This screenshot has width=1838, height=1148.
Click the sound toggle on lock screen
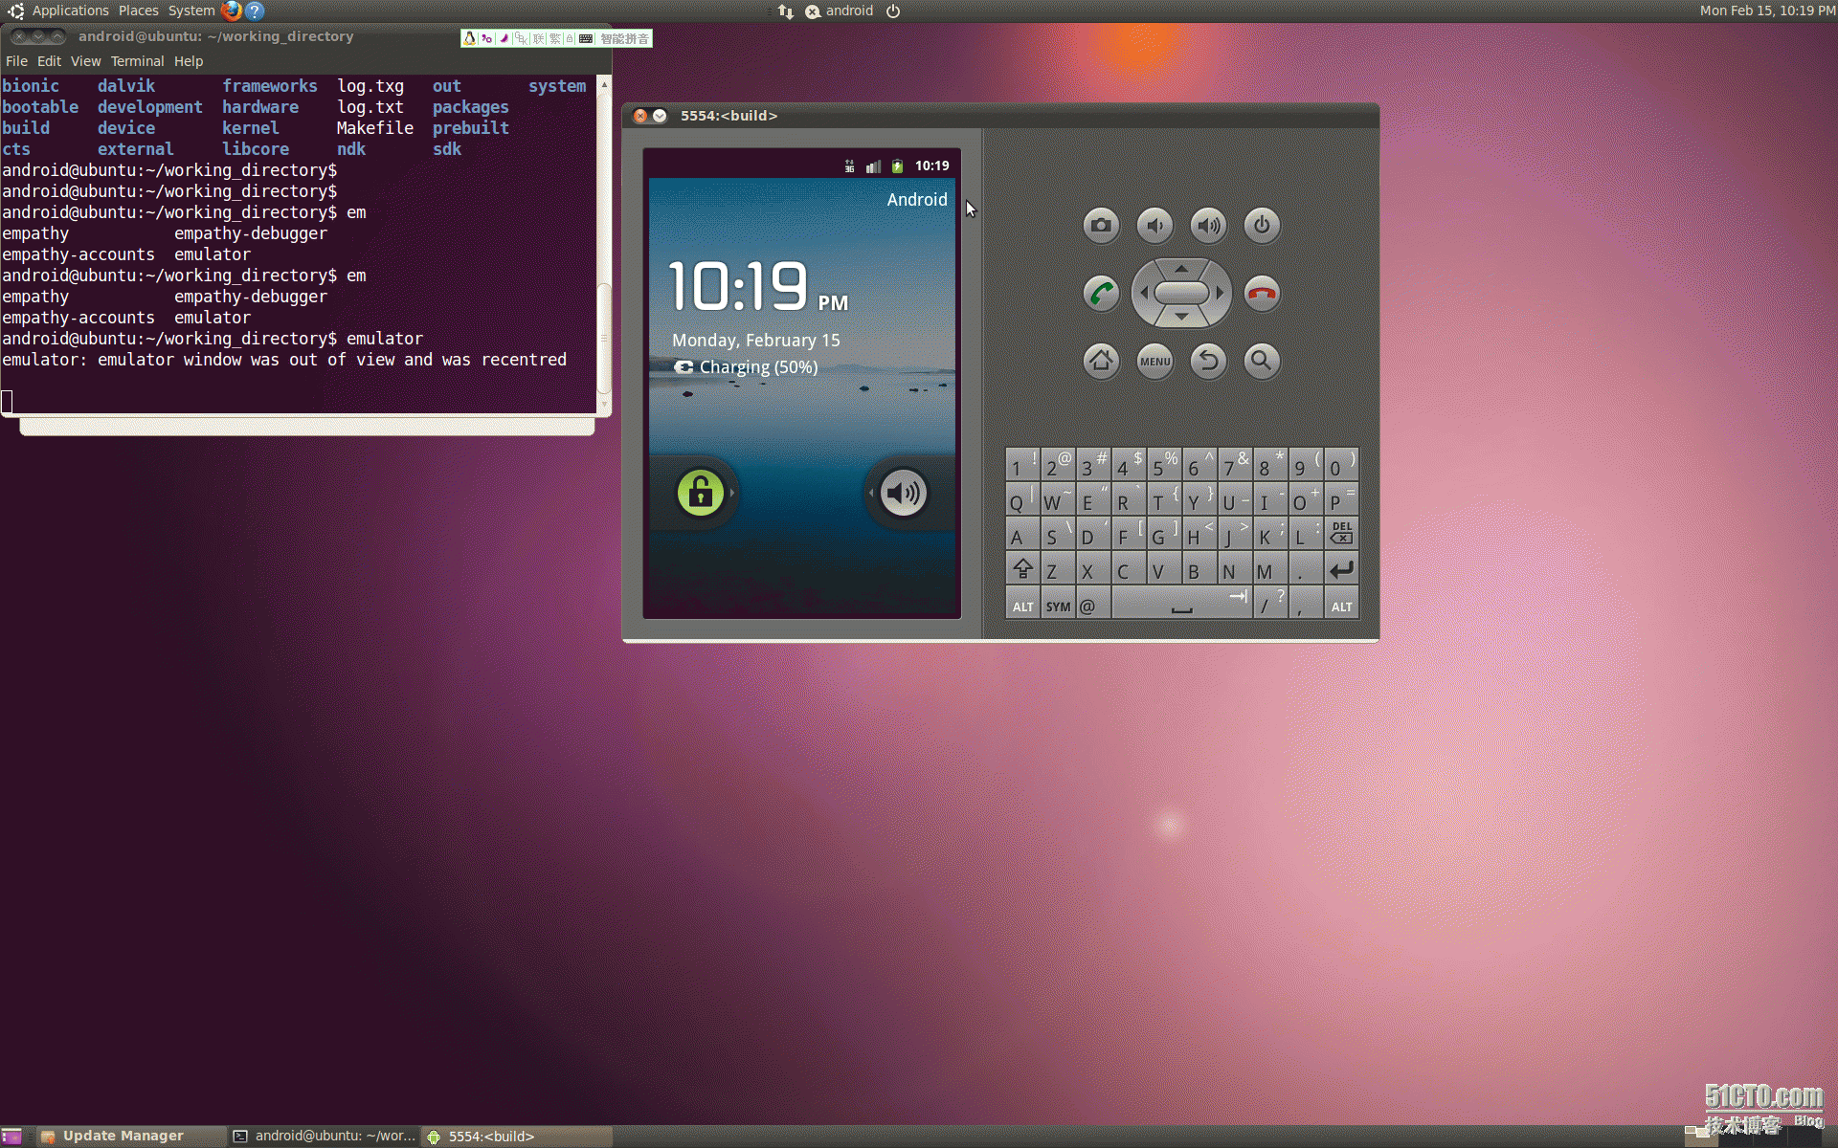click(x=903, y=493)
